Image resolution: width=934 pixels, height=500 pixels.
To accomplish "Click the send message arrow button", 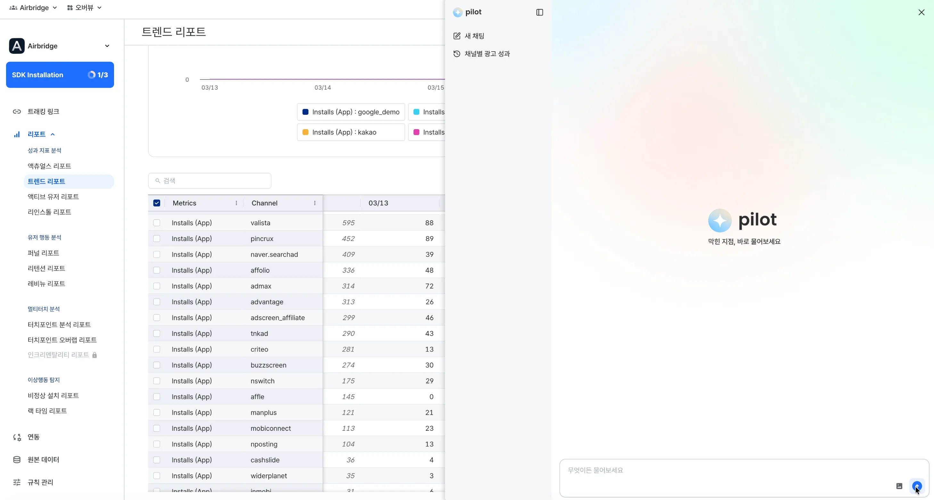I will pyautogui.click(x=917, y=486).
